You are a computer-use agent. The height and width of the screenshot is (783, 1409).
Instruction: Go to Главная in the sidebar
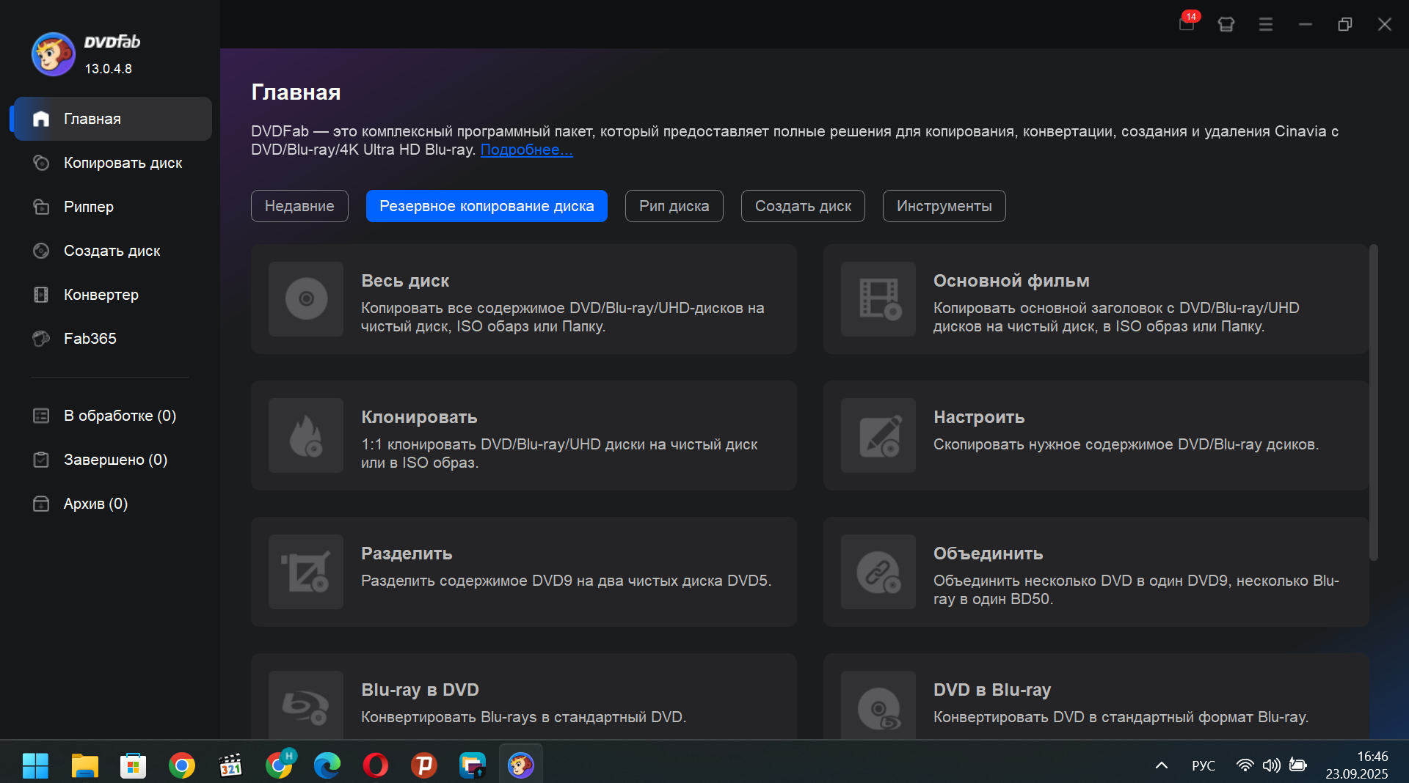pos(113,119)
